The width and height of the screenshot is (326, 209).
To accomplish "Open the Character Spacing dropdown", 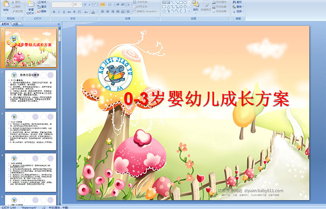I will coord(80,12).
